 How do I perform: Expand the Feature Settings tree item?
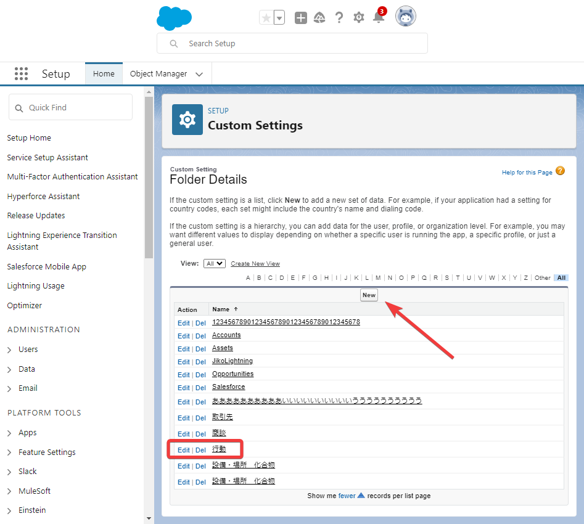(x=10, y=452)
